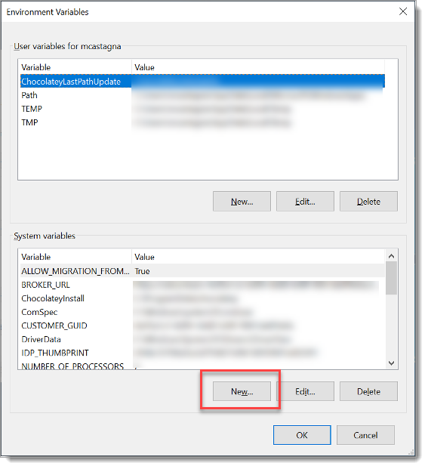Click Edit under User variables

coord(305,202)
